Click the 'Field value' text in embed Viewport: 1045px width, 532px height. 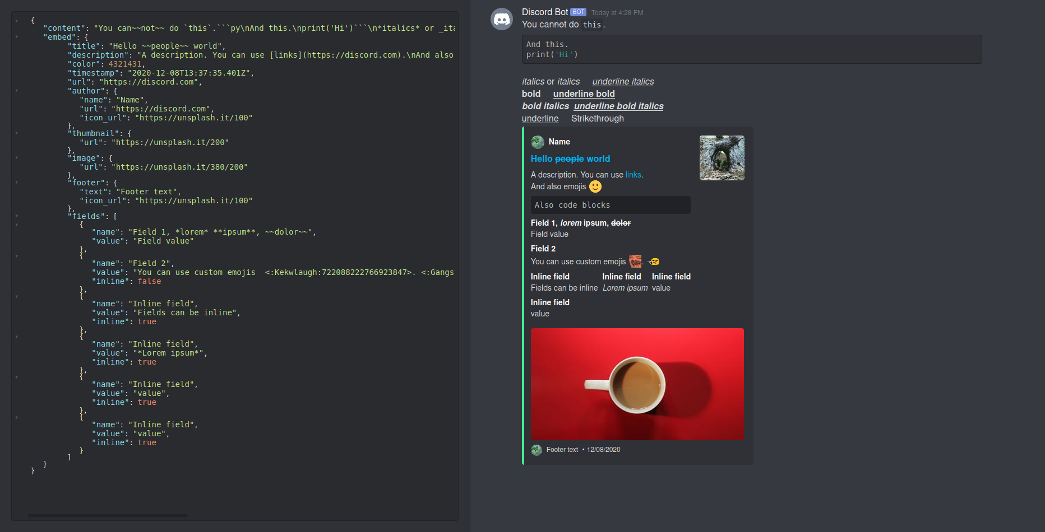click(549, 234)
